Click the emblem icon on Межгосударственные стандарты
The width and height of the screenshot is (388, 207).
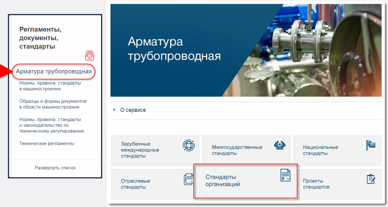click(280, 146)
